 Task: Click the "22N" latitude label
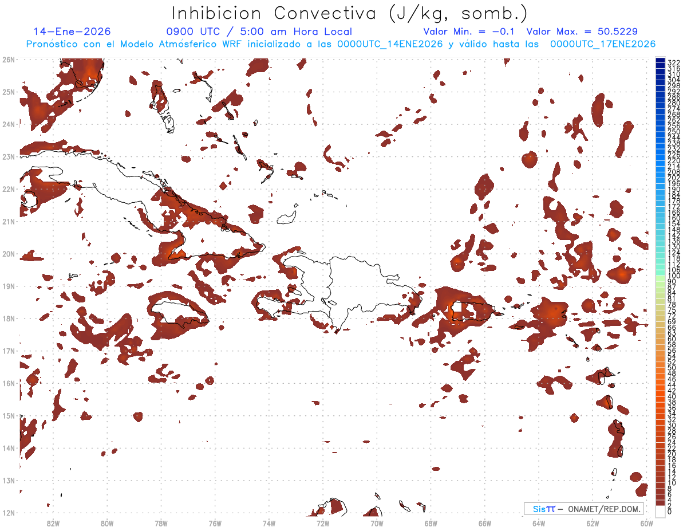coord(8,189)
